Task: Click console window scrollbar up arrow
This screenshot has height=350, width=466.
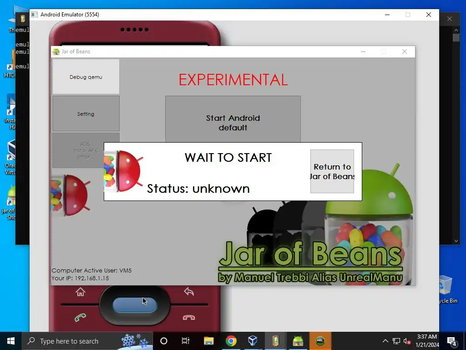Action: (x=456, y=30)
